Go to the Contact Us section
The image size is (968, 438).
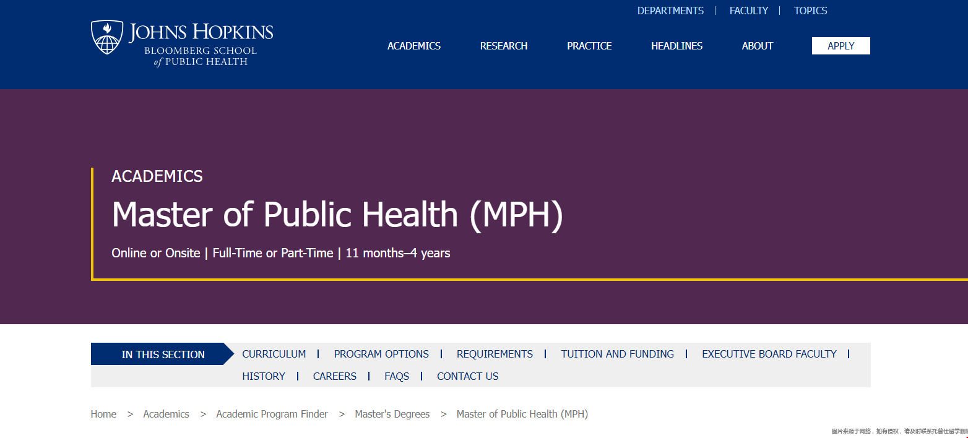point(468,376)
